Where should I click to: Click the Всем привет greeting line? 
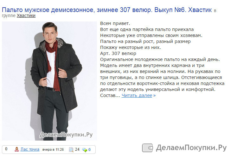point(115,23)
